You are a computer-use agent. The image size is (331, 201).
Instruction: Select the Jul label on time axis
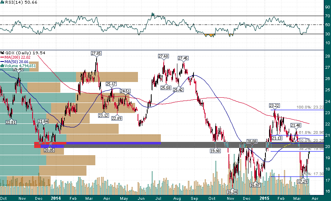[158, 199]
